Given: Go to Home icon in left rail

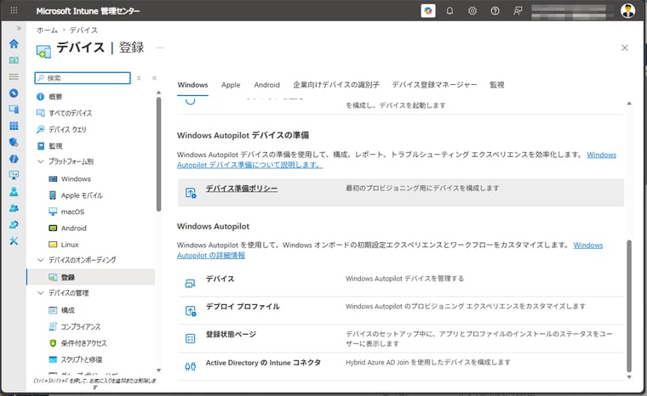Looking at the screenshot, I should coord(14,43).
